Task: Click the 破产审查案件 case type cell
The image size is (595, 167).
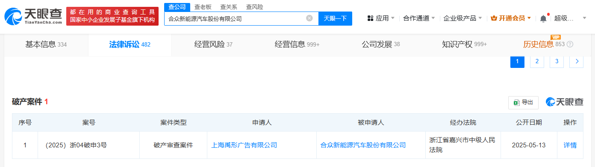Action: tap(174, 145)
